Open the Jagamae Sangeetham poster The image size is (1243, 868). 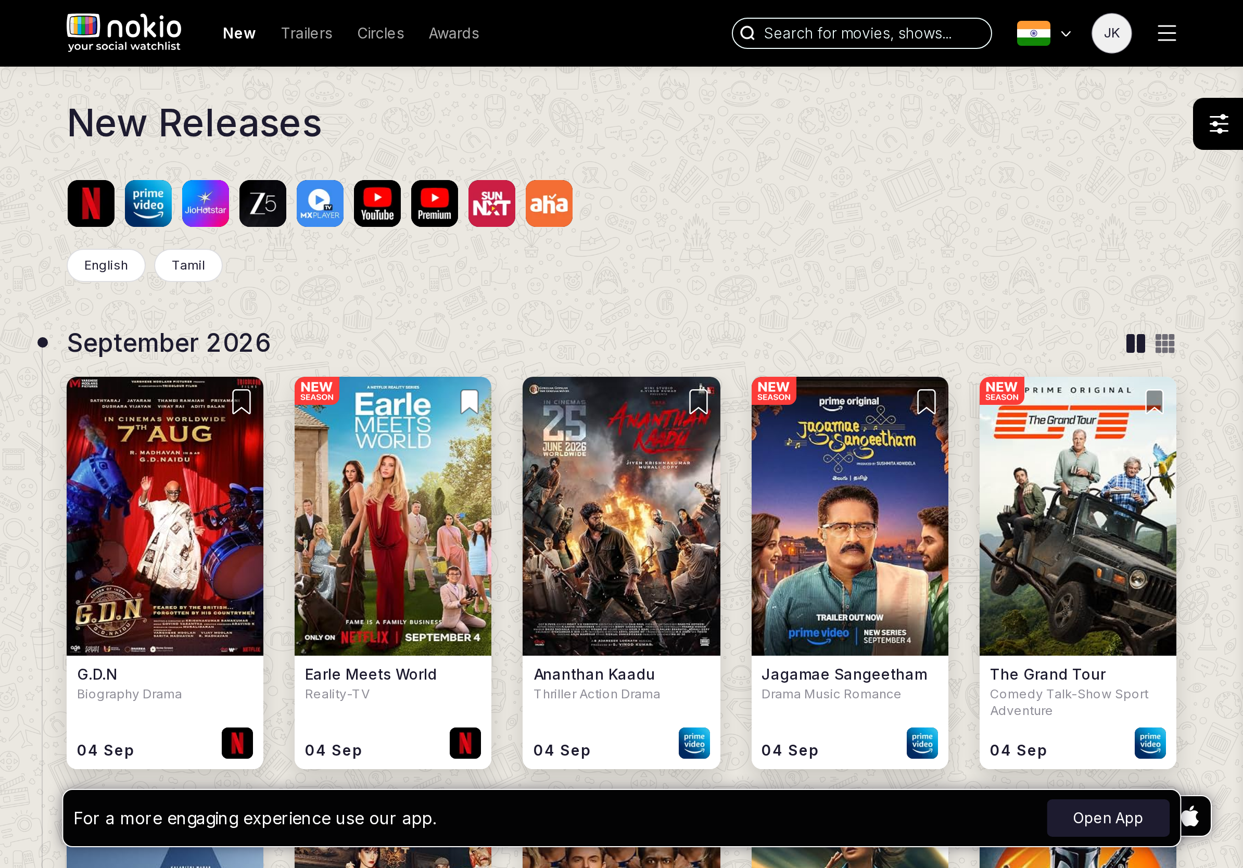pyautogui.click(x=850, y=516)
